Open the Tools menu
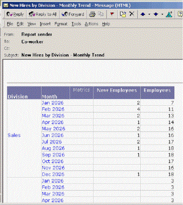183x205 pixels. pyautogui.click(x=76, y=24)
